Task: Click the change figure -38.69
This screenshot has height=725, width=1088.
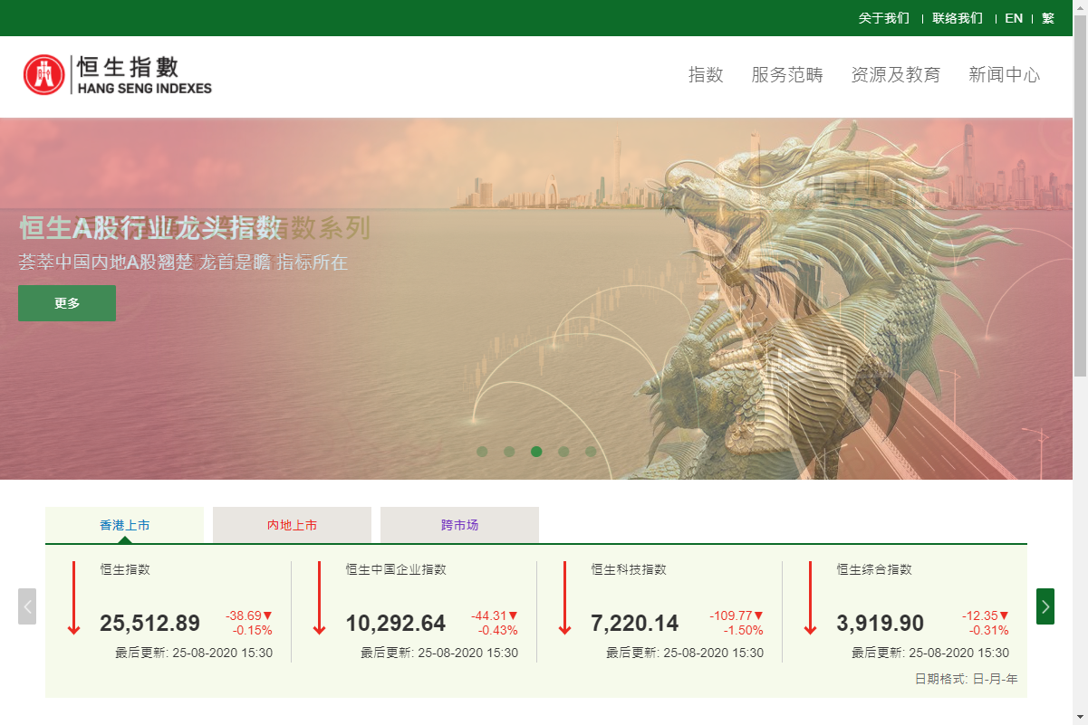Action: tap(243, 615)
